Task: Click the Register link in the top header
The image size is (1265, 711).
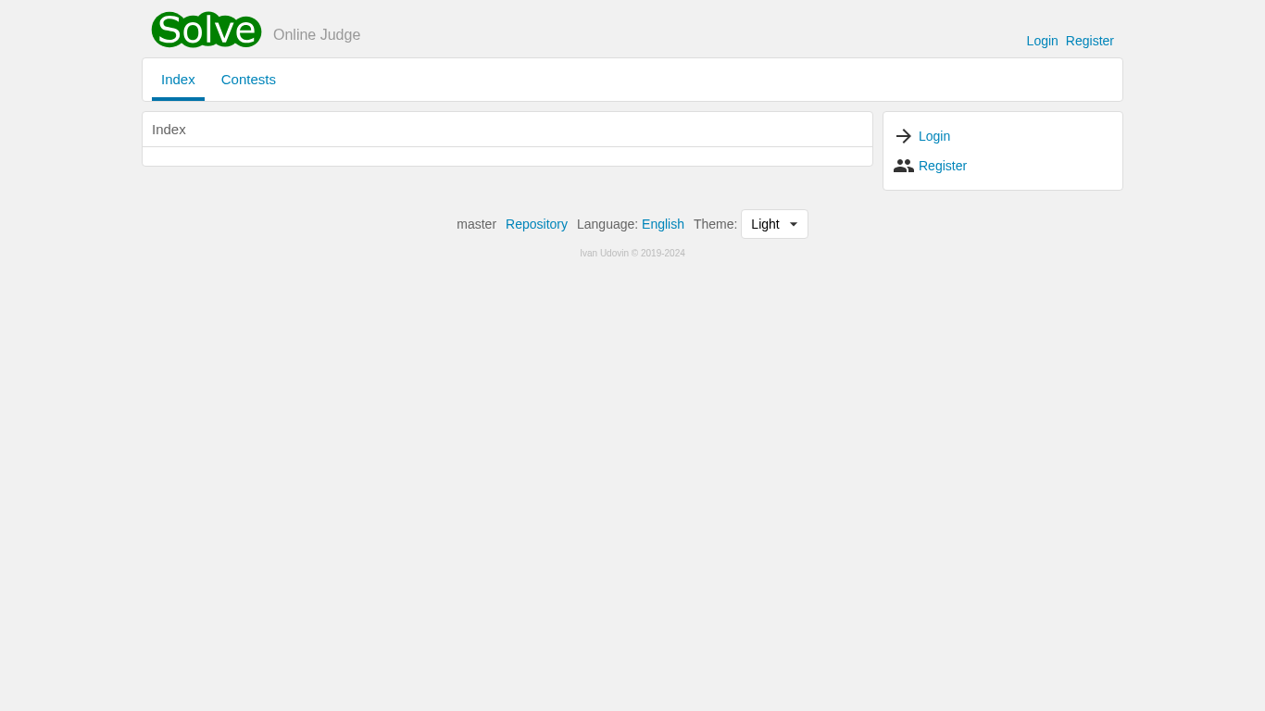Action: click(1090, 41)
